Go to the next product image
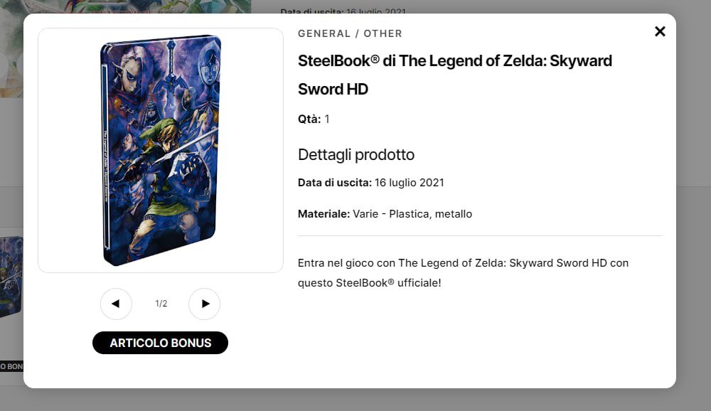Viewport: 711px width, 411px height. tap(205, 304)
